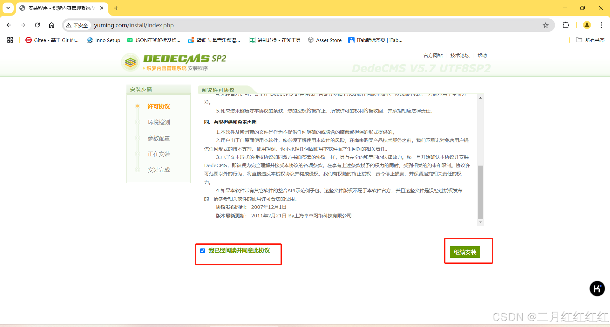Open the extensions puzzle icon
The image size is (610, 327).
coord(566,25)
